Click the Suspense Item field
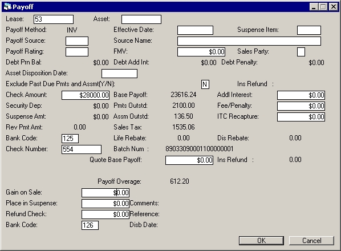The width and height of the screenshot is (341, 251). [309, 30]
